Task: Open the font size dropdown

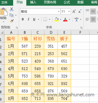Action: [x=69, y=11]
